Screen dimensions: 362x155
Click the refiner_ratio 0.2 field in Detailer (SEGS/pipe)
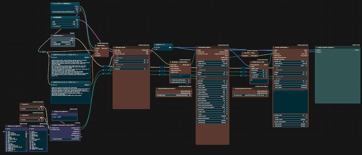pyautogui.click(x=291, y=115)
